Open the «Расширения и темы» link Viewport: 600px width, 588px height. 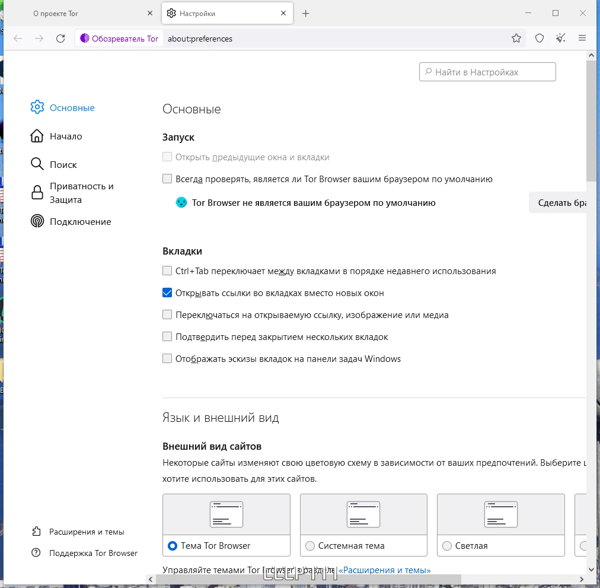[385, 570]
